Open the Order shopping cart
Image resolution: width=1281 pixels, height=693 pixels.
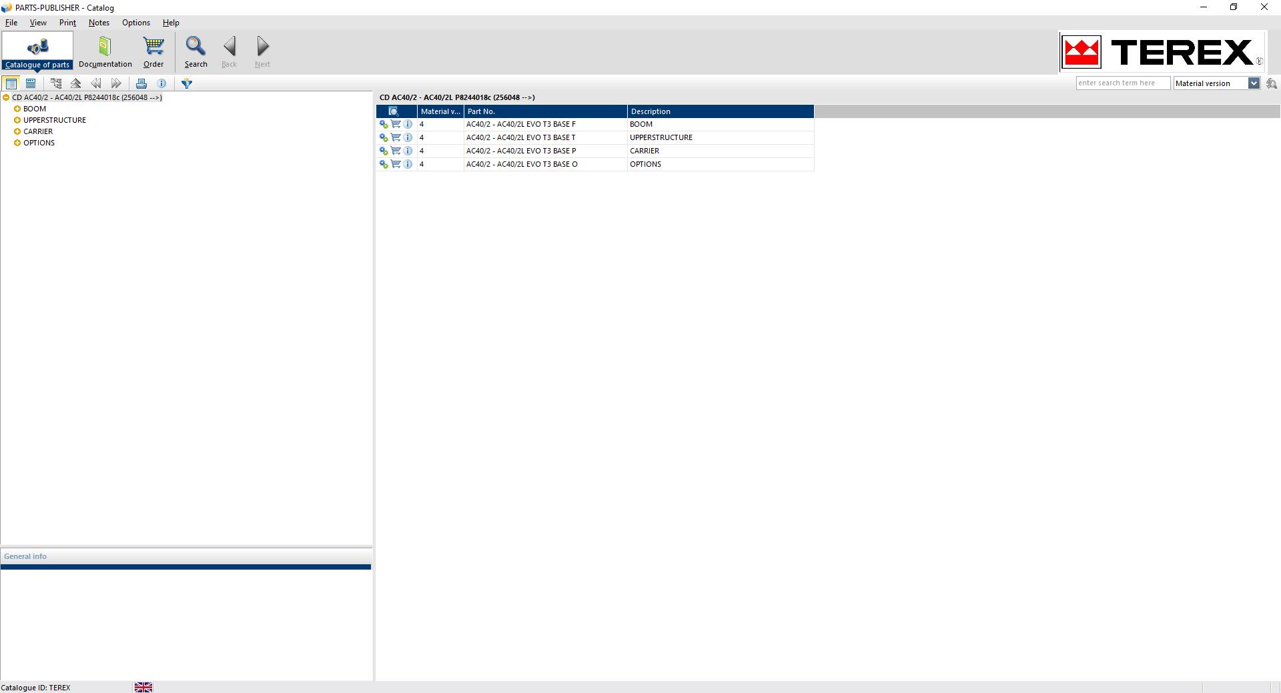[153, 52]
